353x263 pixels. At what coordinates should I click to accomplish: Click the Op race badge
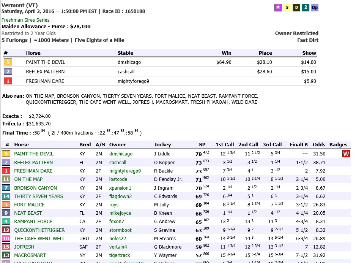point(315,8)
